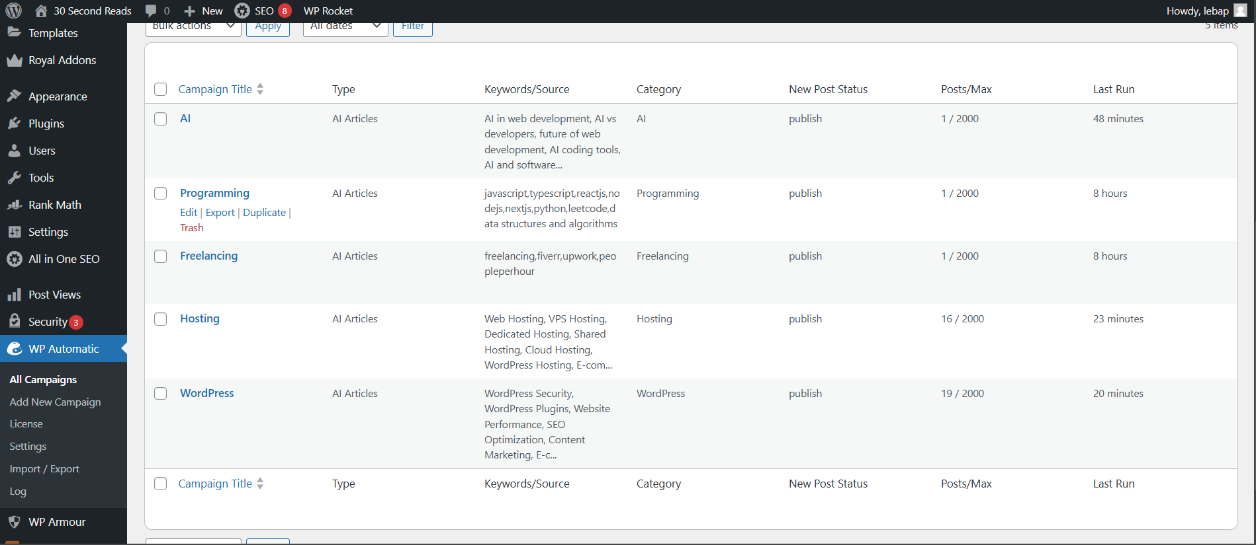Open the Hosting campaign title link
The width and height of the screenshot is (1256, 545).
coord(200,318)
